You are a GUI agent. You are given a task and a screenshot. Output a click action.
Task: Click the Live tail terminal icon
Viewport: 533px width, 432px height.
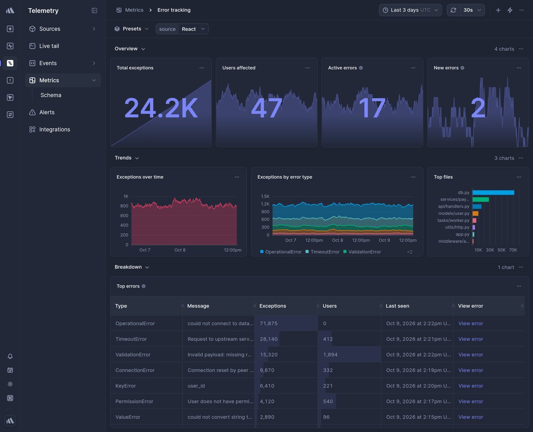[32, 46]
